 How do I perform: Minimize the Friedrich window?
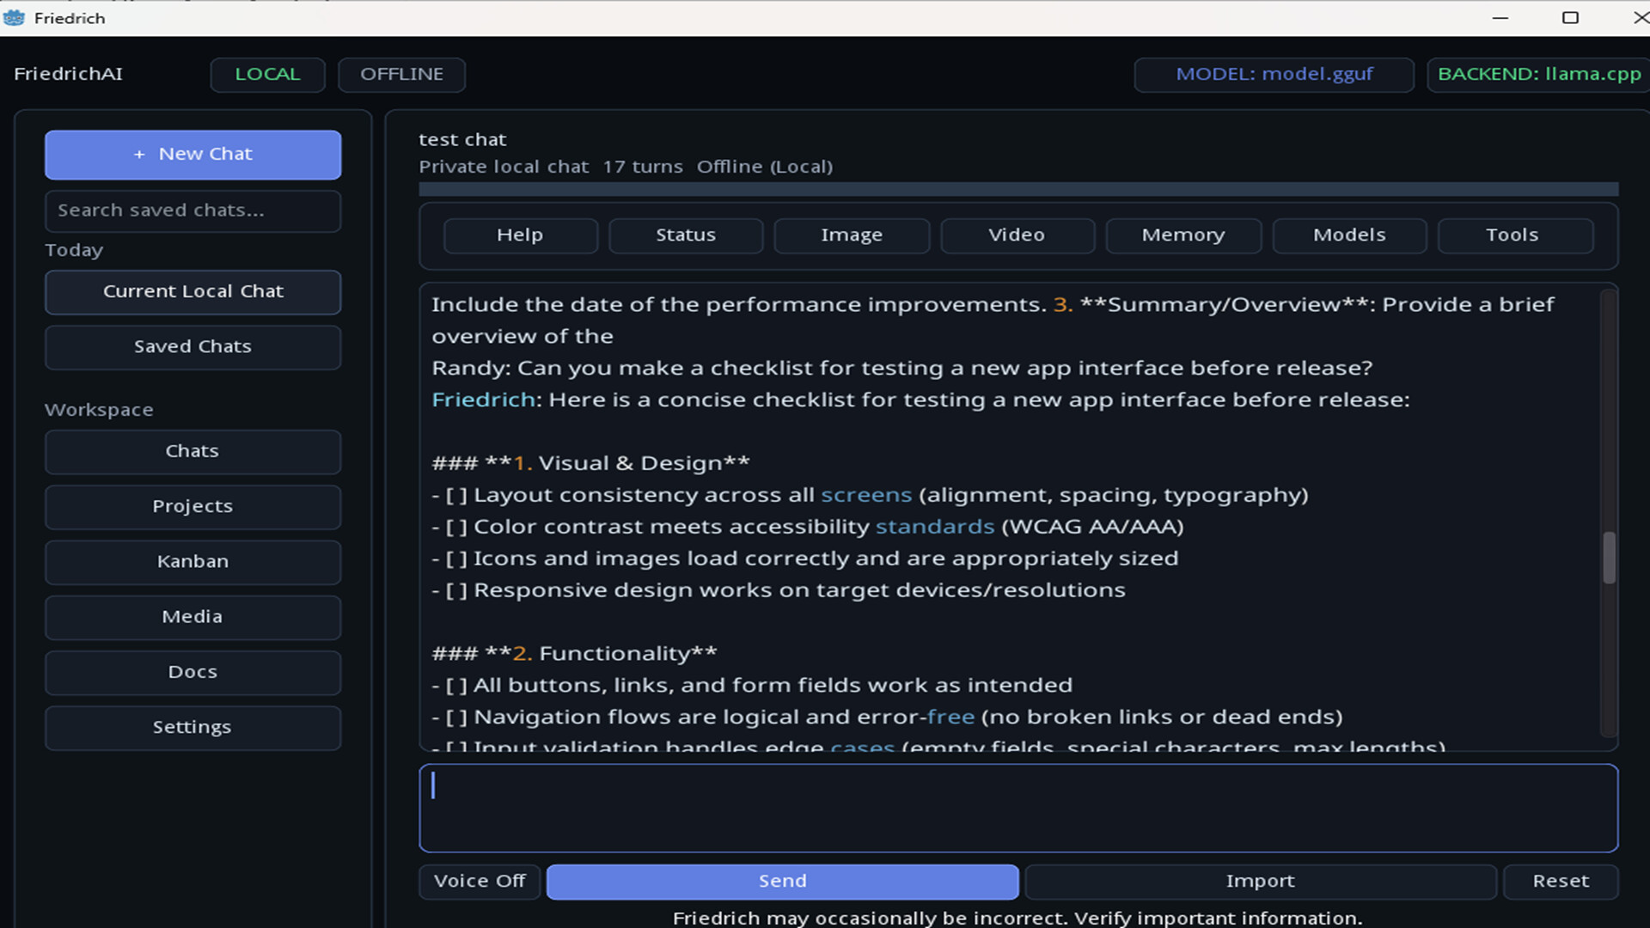pyautogui.click(x=1500, y=18)
